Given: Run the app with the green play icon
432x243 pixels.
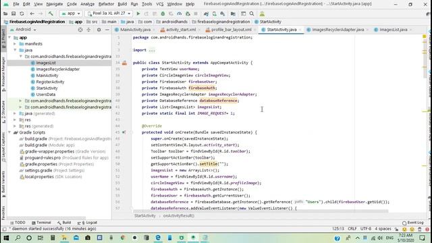Looking at the screenshot, I should tap(138, 13).
